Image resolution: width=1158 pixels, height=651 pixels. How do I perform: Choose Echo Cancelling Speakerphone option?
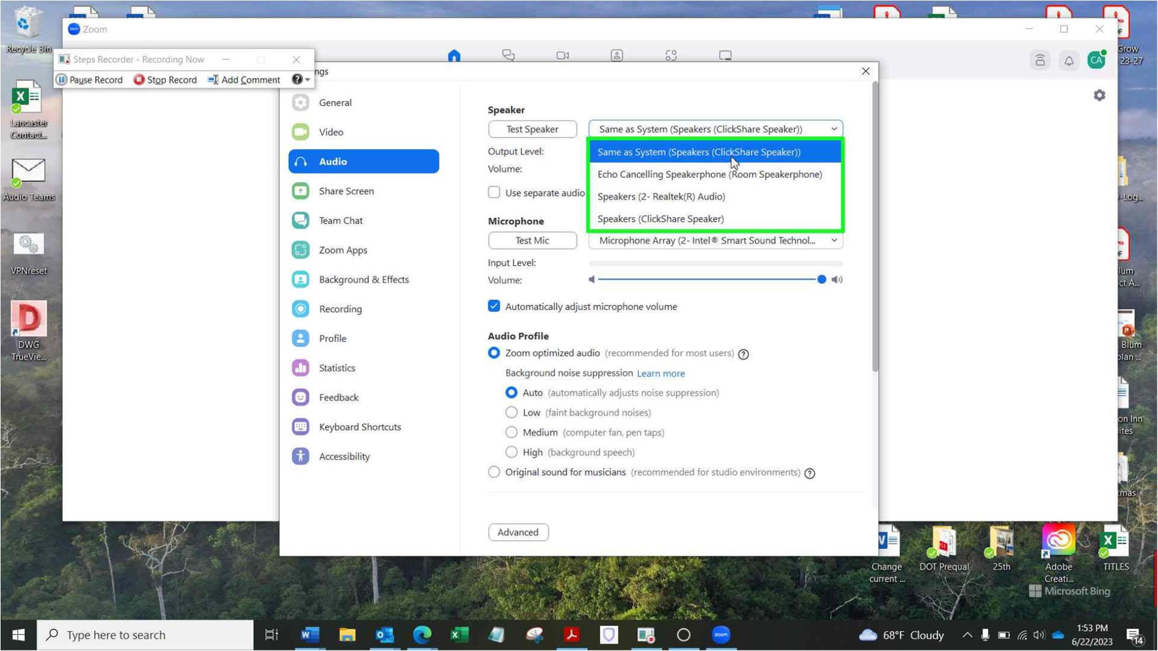click(715, 174)
